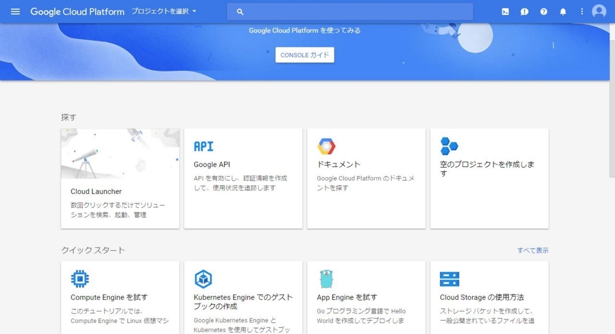Image resolution: width=615 pixels, height=334 pixels.
Task: Open the notifications bell icon
Action: coord(563,12)
